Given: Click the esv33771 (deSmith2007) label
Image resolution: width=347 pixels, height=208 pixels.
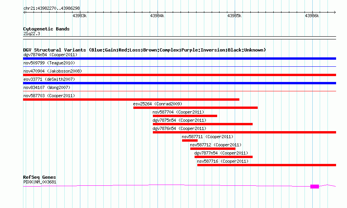Looking at the screenshot, I should click(49, 79).
